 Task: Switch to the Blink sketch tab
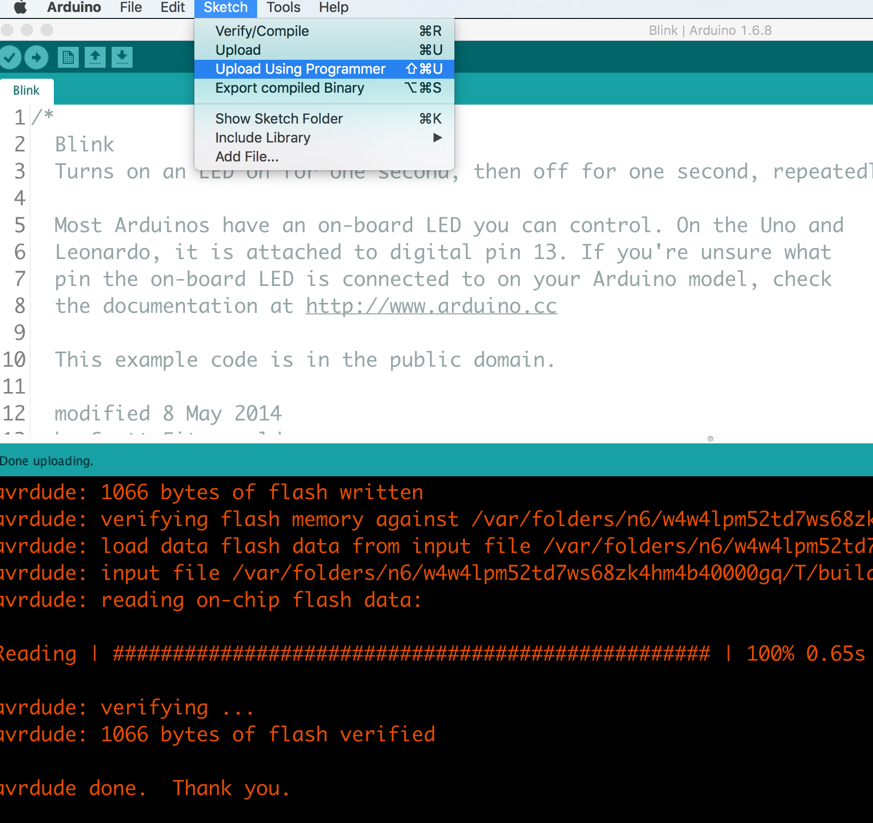pyautogui.click(x=26, y=91)
